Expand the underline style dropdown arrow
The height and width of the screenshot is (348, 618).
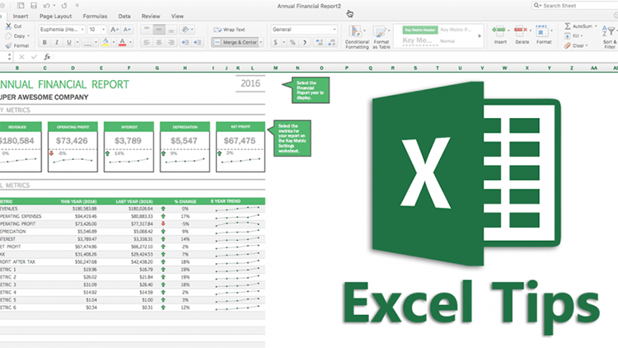[x=77, y=42]
